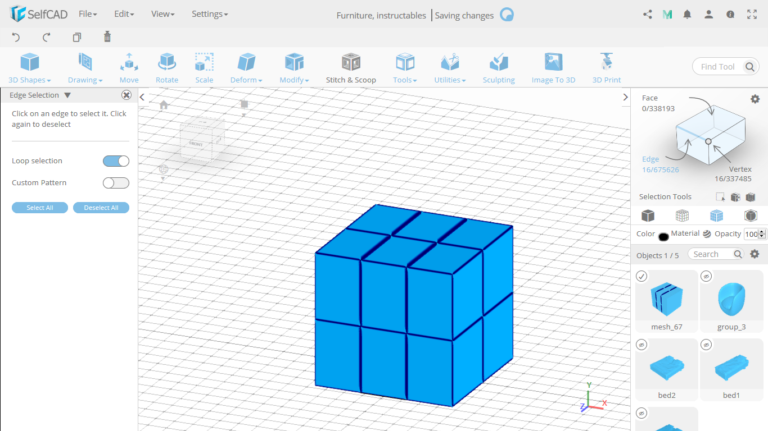Switch to Face selection mode
Viewport: 768px width, 431px height.
[x=658, y=103]
